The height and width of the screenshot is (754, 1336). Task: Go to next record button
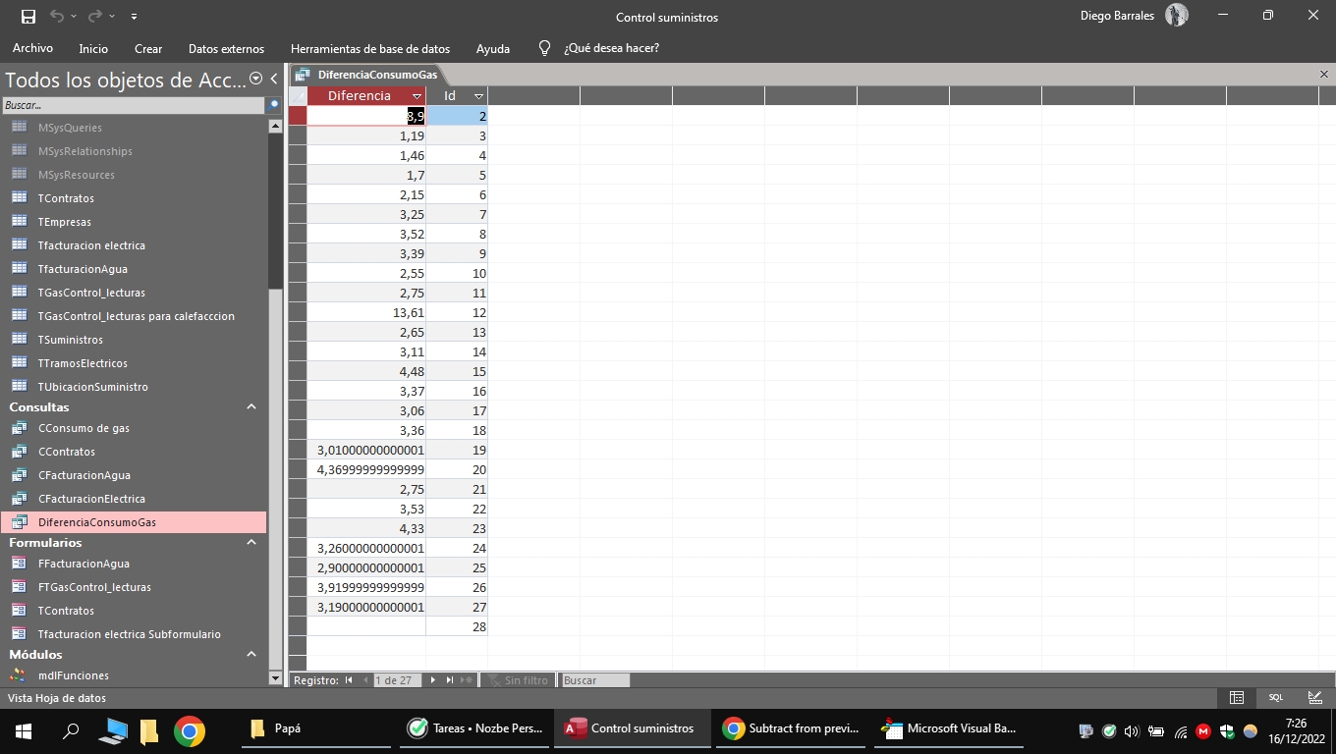tap(432, 679)
